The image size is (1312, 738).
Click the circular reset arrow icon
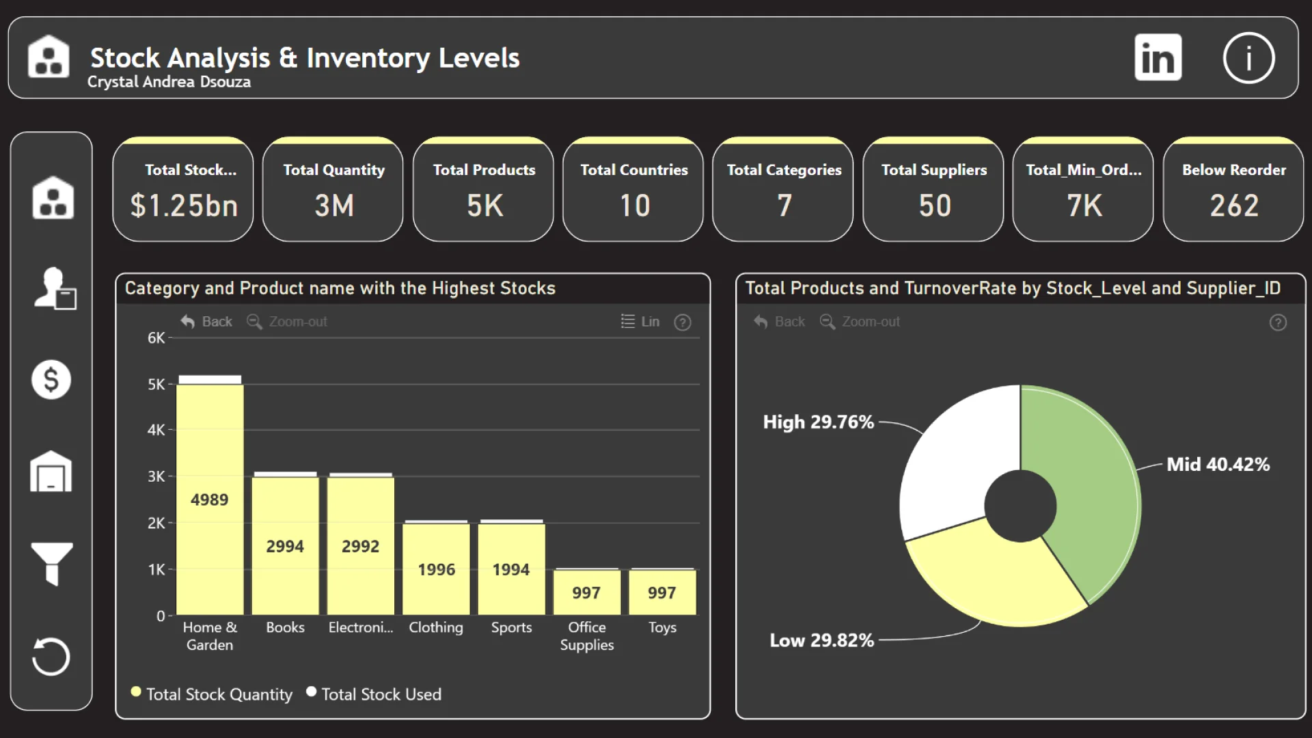tap(51, 657)
